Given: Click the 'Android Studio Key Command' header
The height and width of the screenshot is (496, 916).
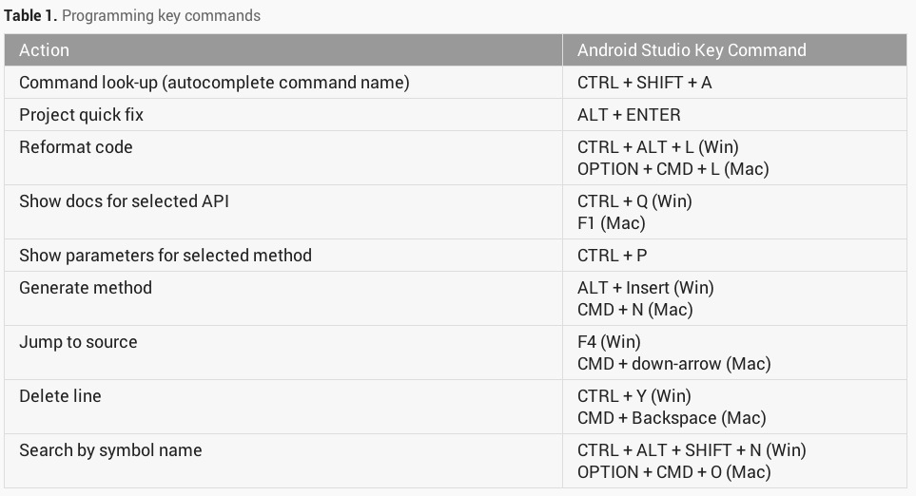Looking at the screenshot, I should pyautogui.click(x=692, y=50).
